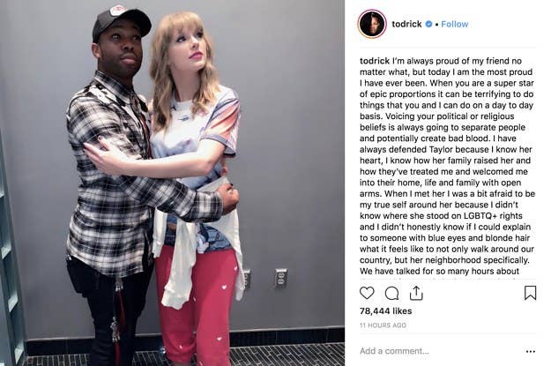The width and height of the screenshot is (551, 366).
Task: Open comments via the speech bubble icon
Action: click(x=391, y=293)
